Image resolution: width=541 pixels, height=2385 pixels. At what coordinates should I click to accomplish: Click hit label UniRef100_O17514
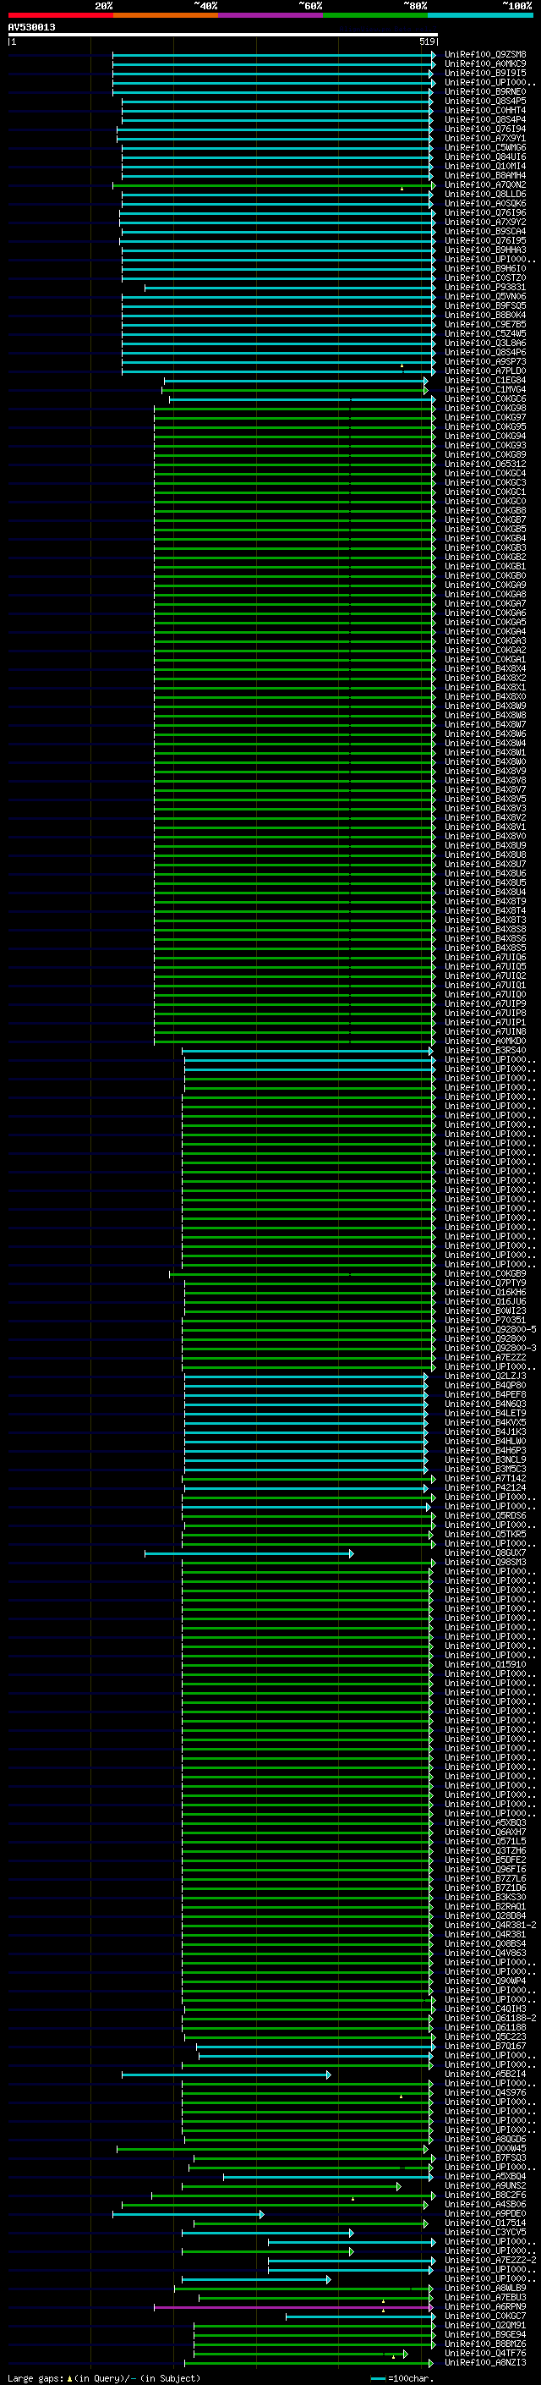(485, 2223)
